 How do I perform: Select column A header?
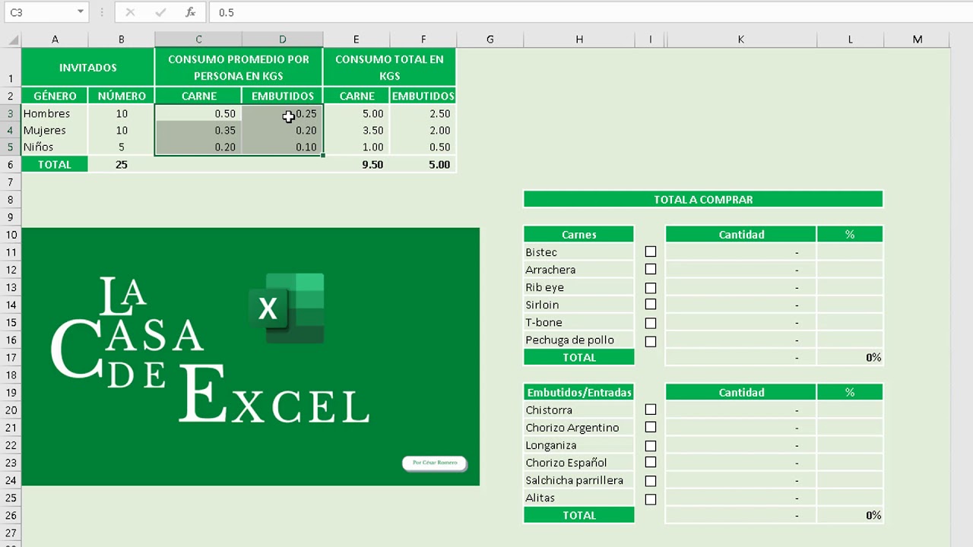coord(55,40)
